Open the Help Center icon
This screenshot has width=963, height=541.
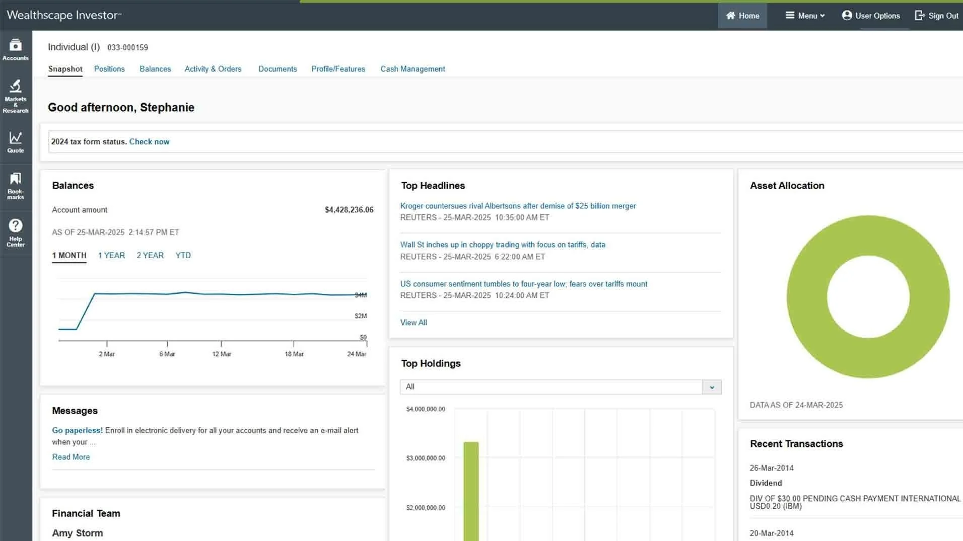16,233
